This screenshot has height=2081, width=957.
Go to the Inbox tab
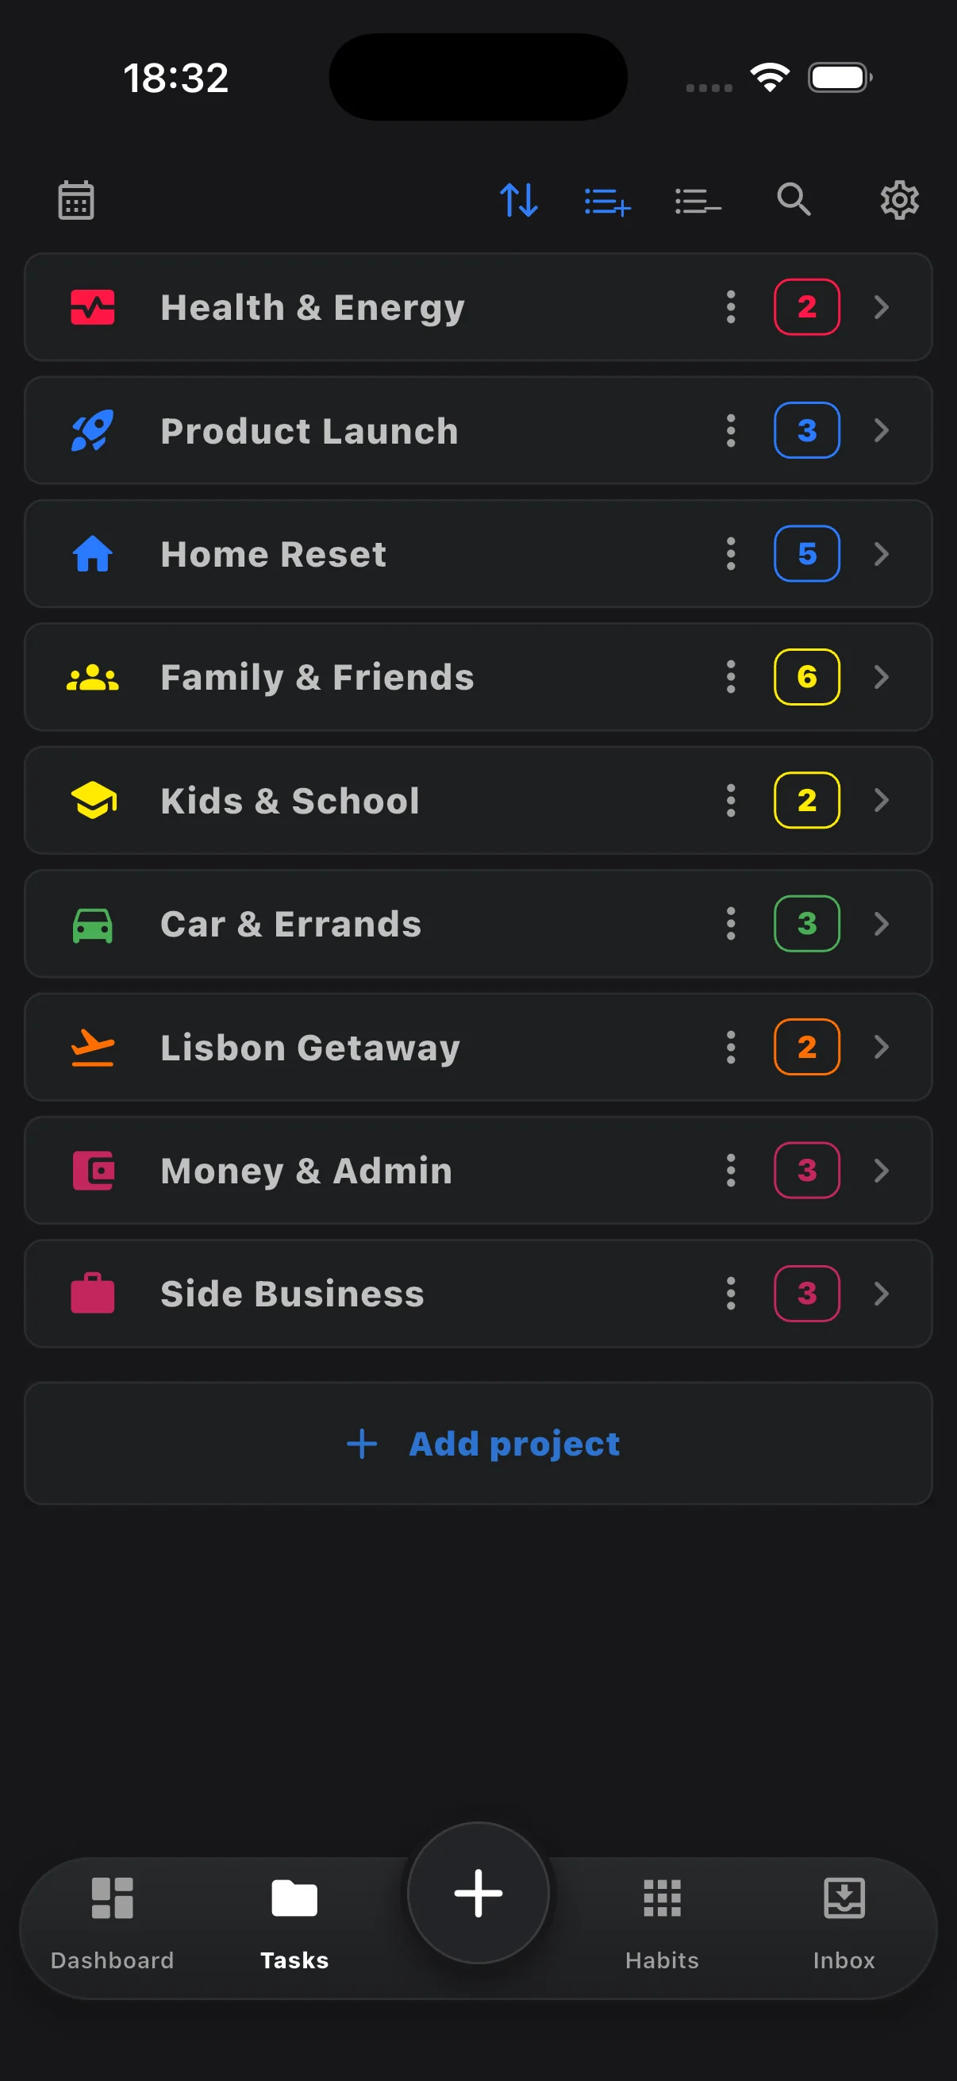tap(844, 1925)
